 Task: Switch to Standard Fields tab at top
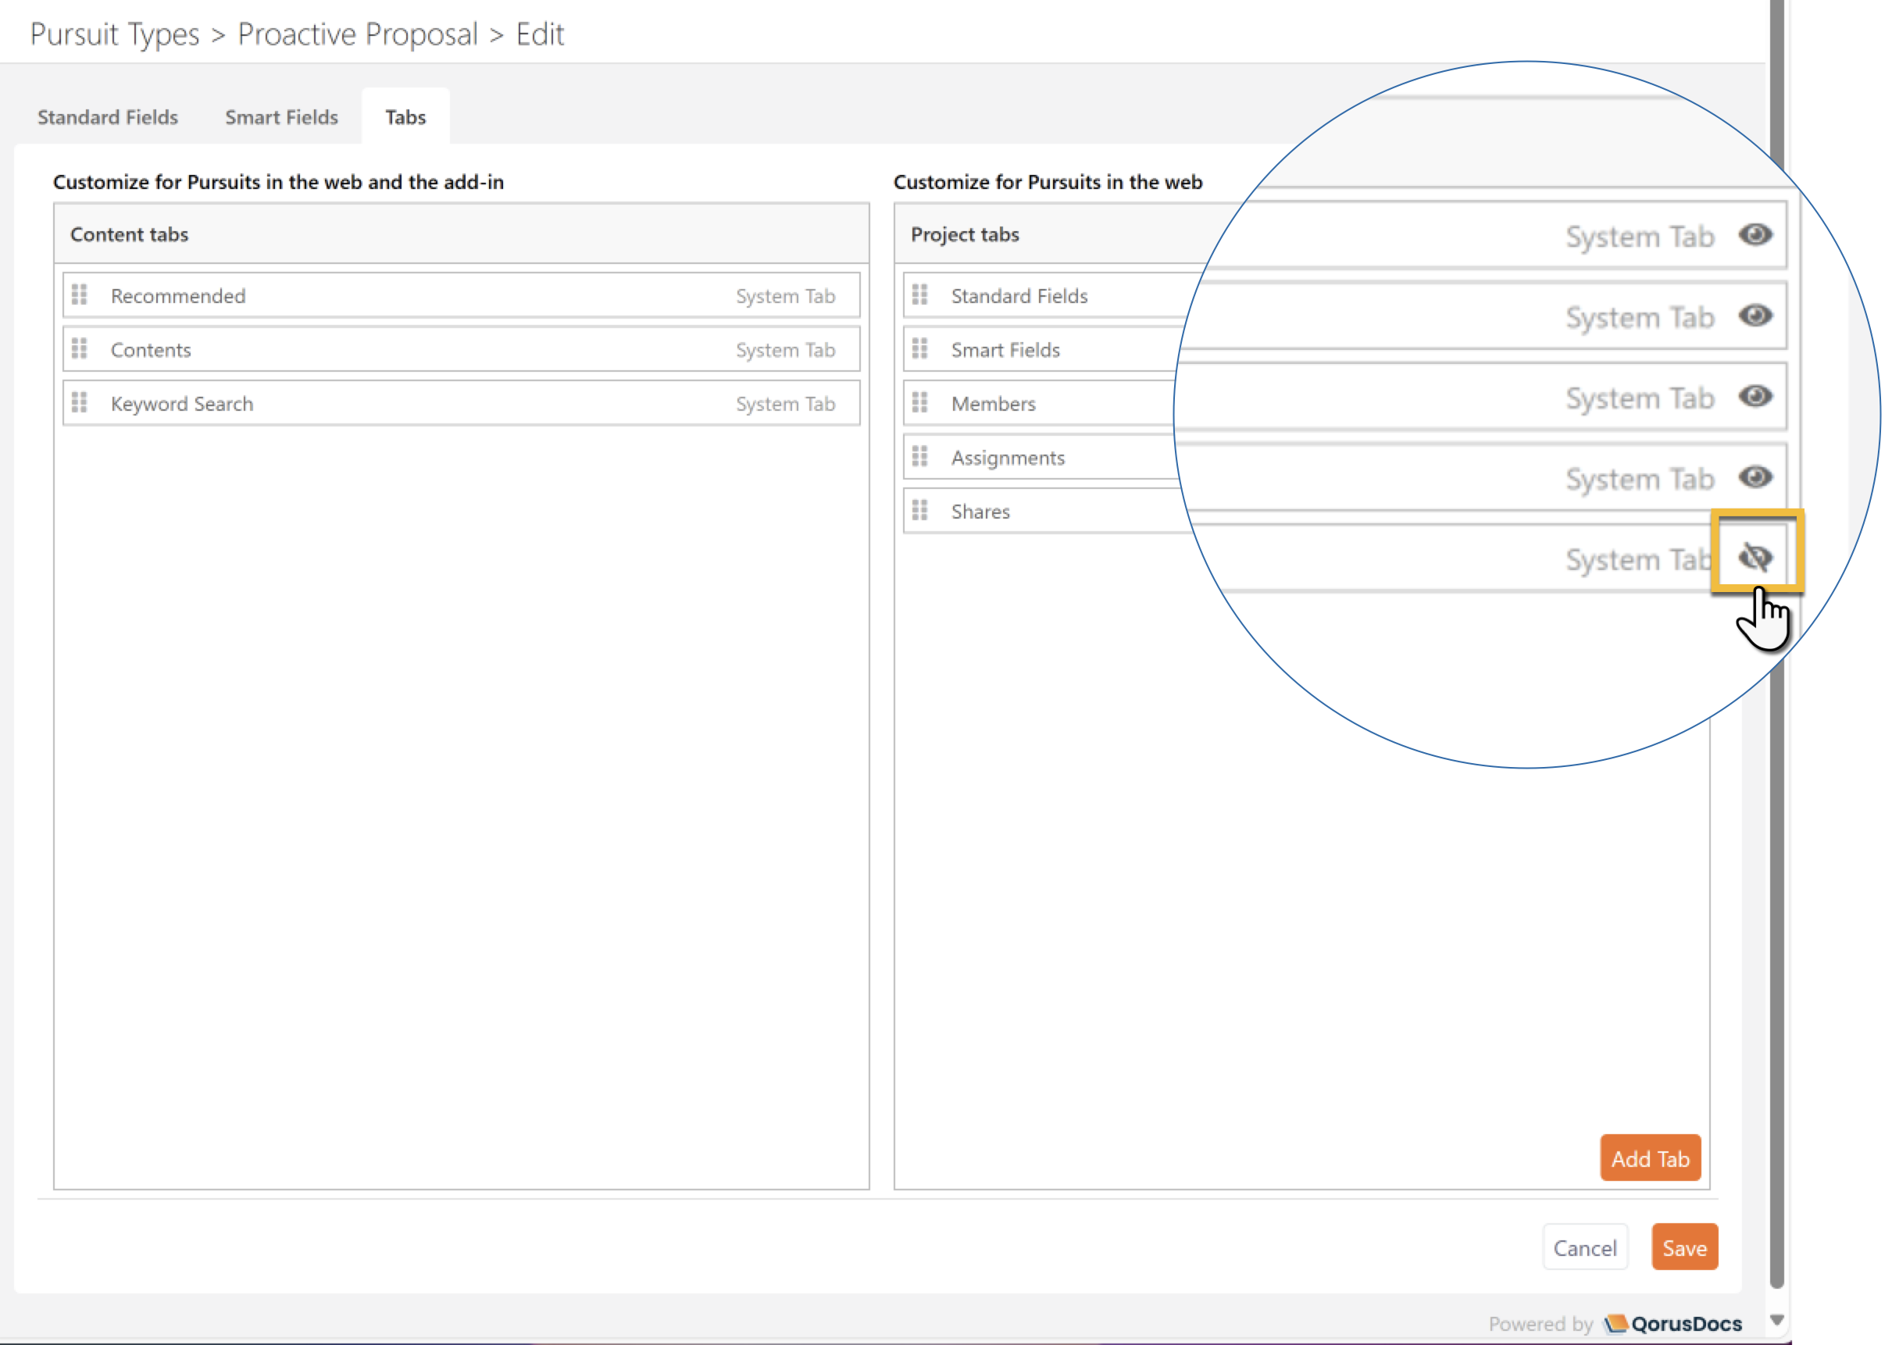(108, 117)
